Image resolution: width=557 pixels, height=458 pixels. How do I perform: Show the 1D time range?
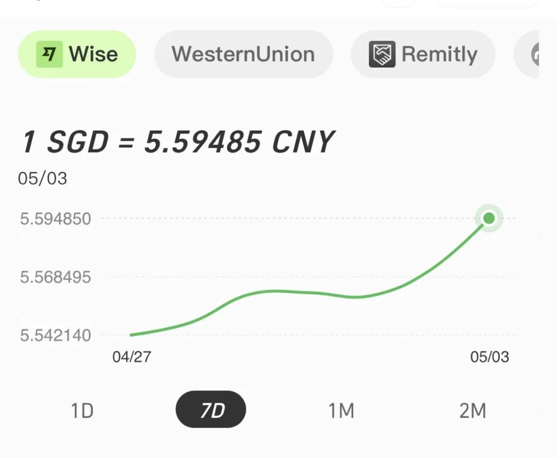(x=81, y=411)
